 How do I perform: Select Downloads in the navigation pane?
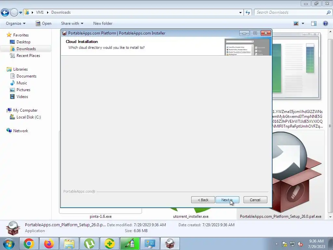point(26,49)
